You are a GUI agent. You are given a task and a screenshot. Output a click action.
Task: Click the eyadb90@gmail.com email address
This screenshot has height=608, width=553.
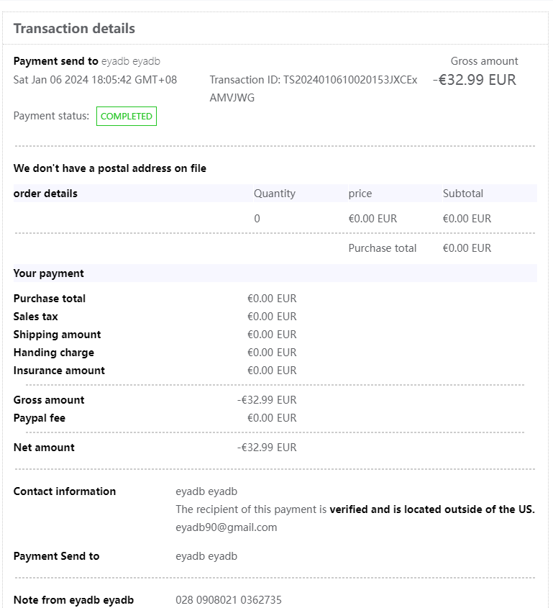point(226,527)
